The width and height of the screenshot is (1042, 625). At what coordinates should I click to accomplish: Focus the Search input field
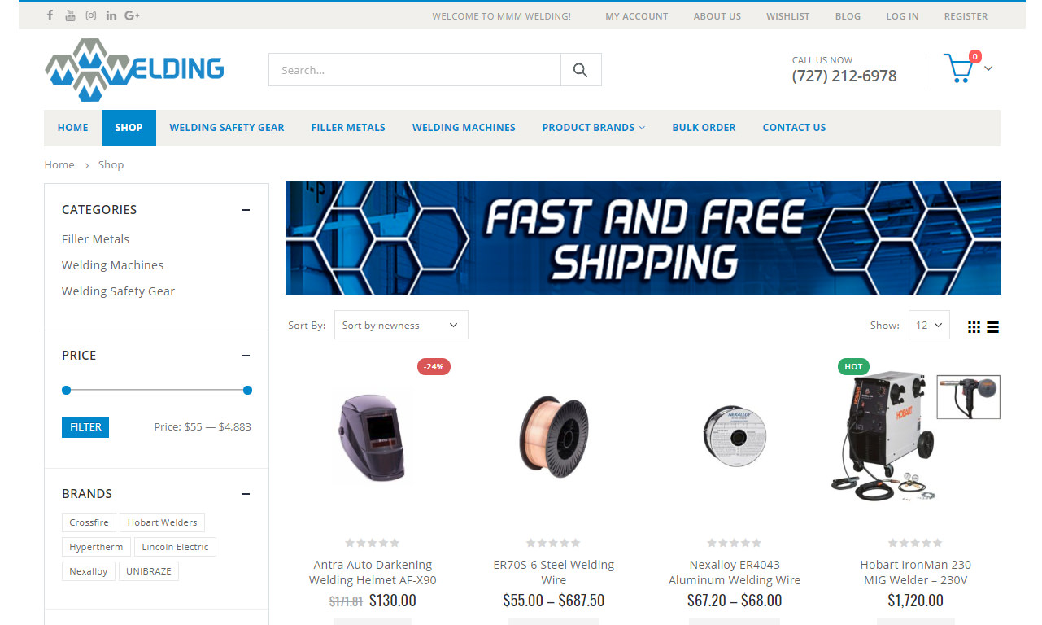415,70
